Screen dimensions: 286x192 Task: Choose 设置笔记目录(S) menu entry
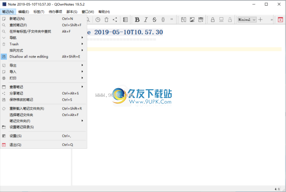44,127
